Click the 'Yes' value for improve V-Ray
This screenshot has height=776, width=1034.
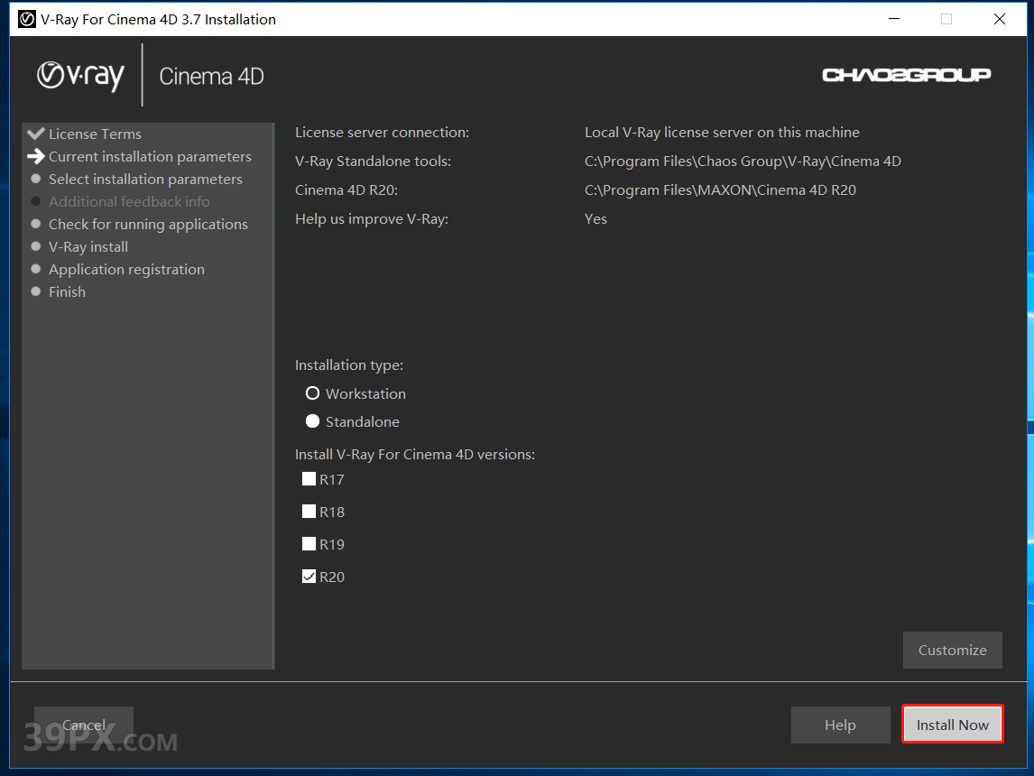click(x=595, y=219)
